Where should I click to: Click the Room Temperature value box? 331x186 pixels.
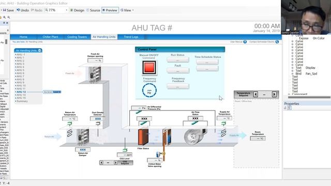[x=258, y=138]
